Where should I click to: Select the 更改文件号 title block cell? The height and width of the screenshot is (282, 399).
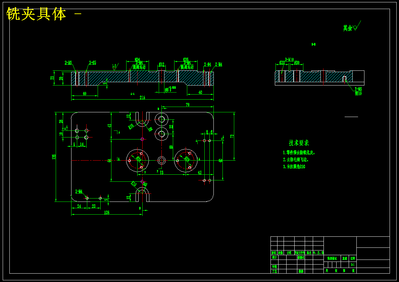click(300, 253)
